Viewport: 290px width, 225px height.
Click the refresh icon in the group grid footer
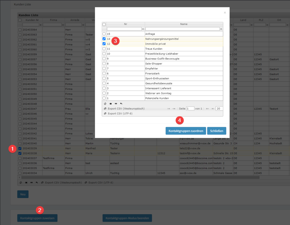(105, 104)
